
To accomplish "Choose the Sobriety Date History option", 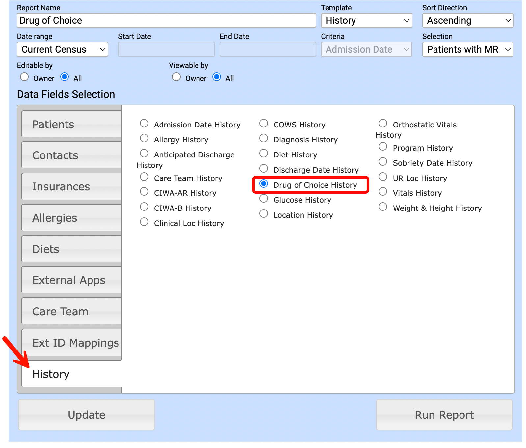I will click(x=383, y=162).
